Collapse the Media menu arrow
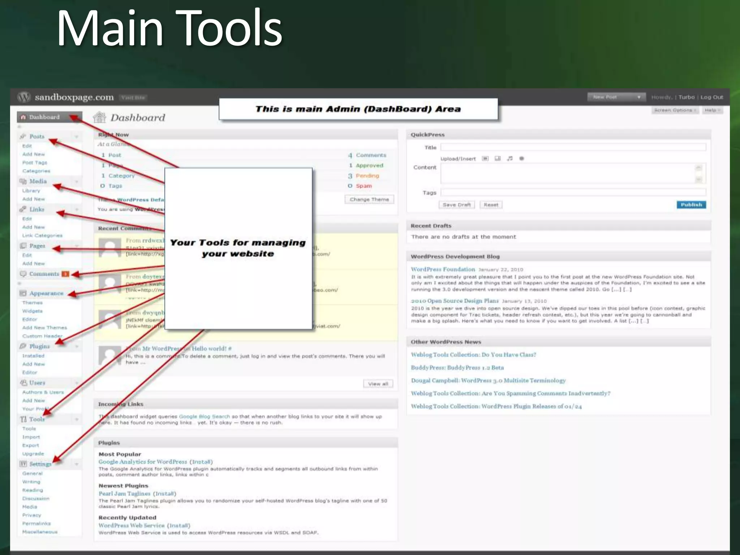 pyautogui.click(x=77, y=181)
